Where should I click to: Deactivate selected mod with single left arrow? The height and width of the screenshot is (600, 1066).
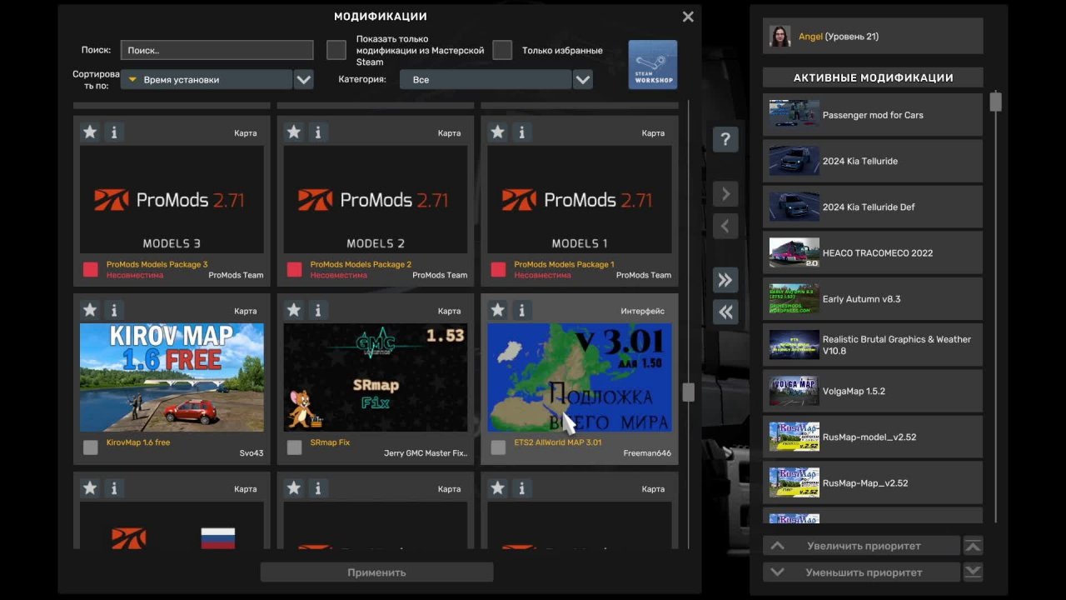coord(725,226)
